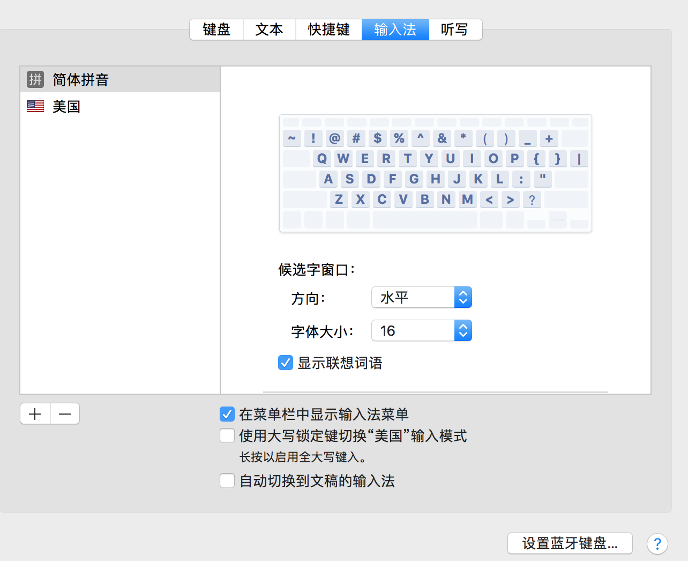Go to the 文本 tab

(269, 29)
